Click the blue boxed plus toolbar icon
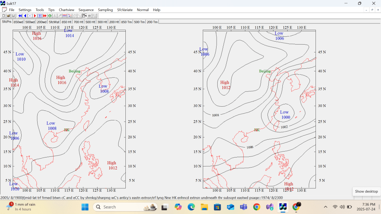 tap(40, 16)
